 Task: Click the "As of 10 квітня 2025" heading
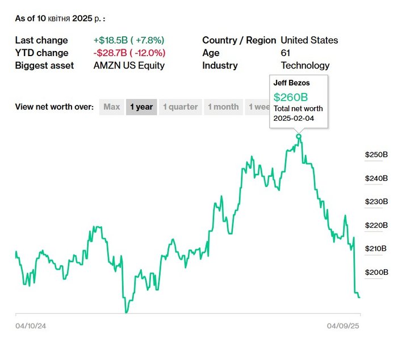click(60, 18)
